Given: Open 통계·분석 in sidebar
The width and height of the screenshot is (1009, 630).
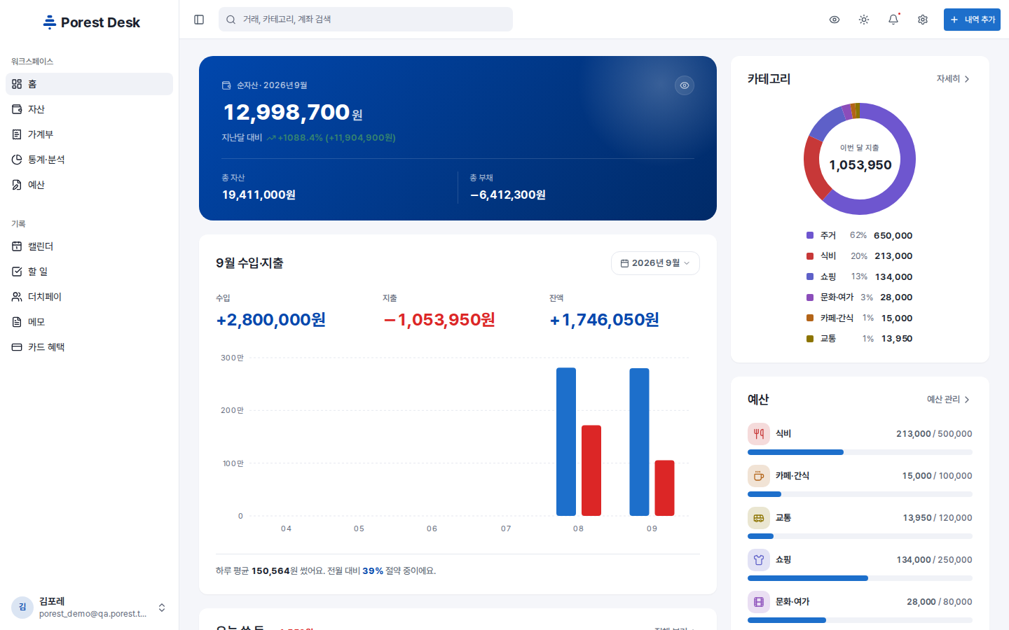Looking at the screenshot, I should (89, 160).
